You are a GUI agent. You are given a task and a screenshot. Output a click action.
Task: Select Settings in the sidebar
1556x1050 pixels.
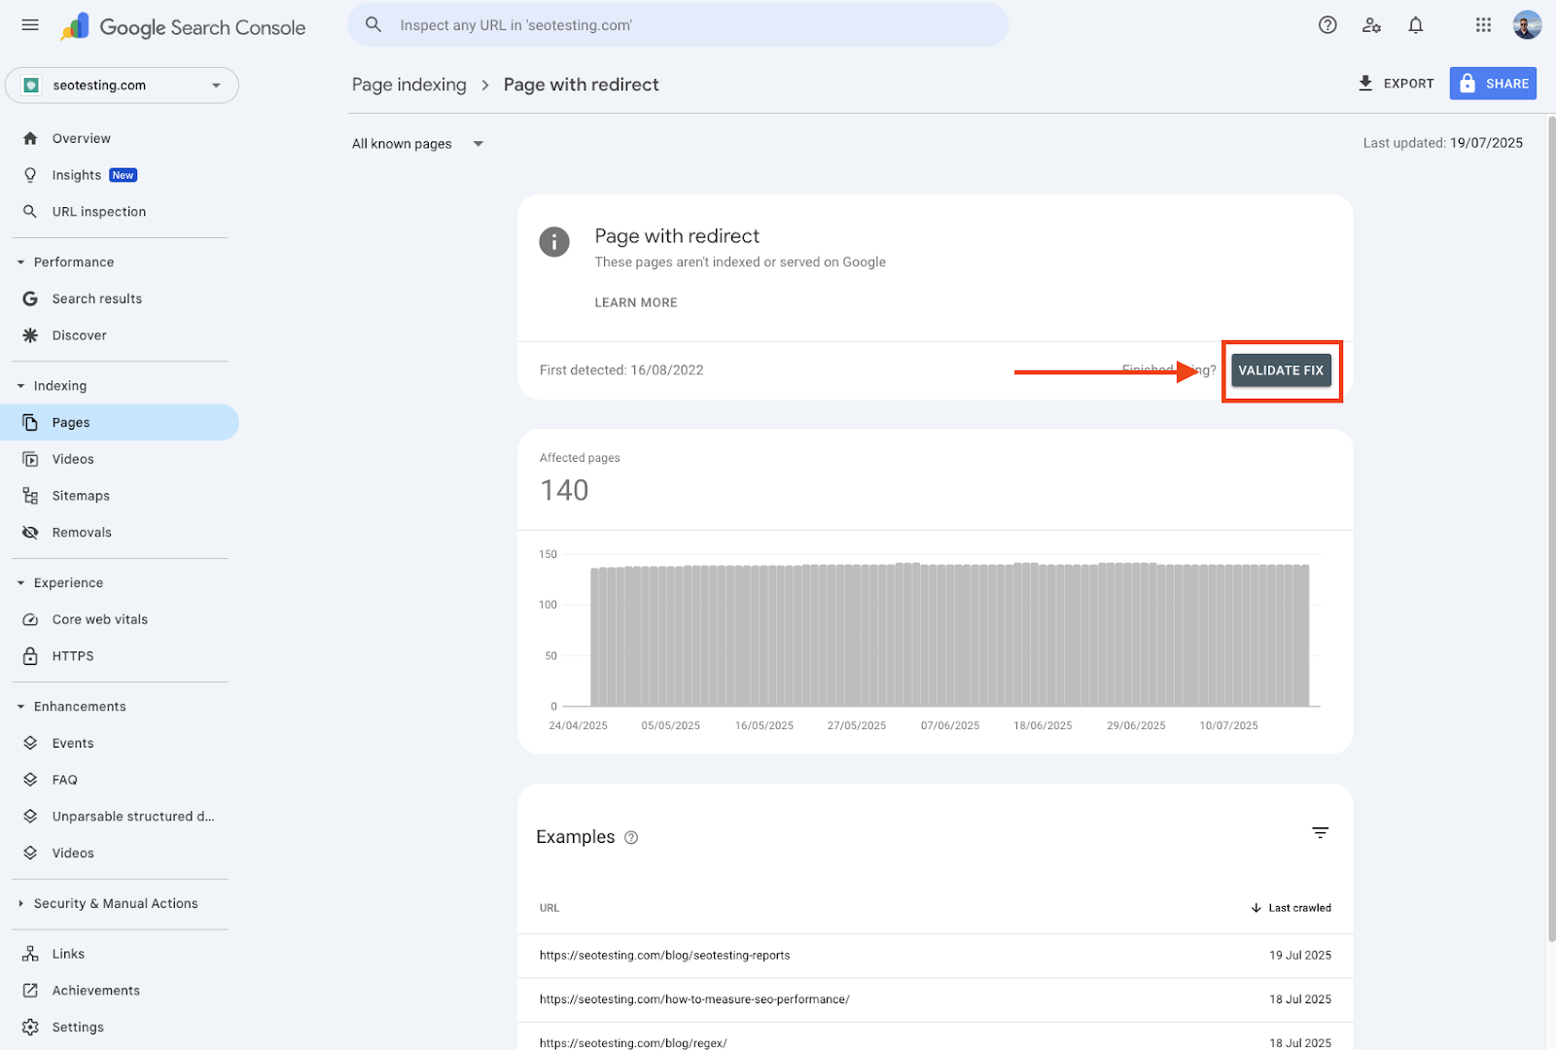(78, 1027)
